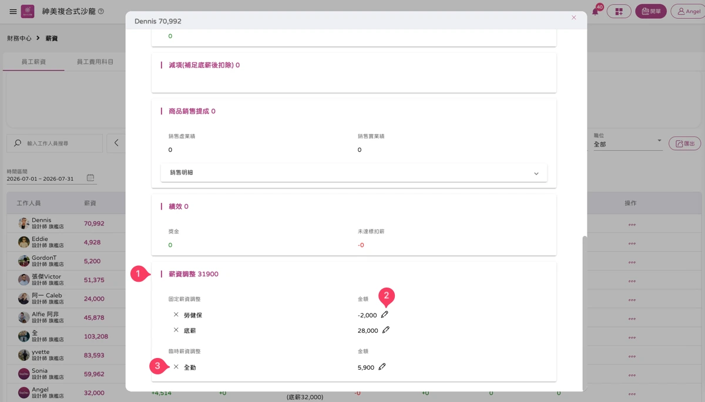Edit the 勞健保 amount with the pencil icon
Image resolution: width=705 pixels, height=402 pixels.
(385, 315)
